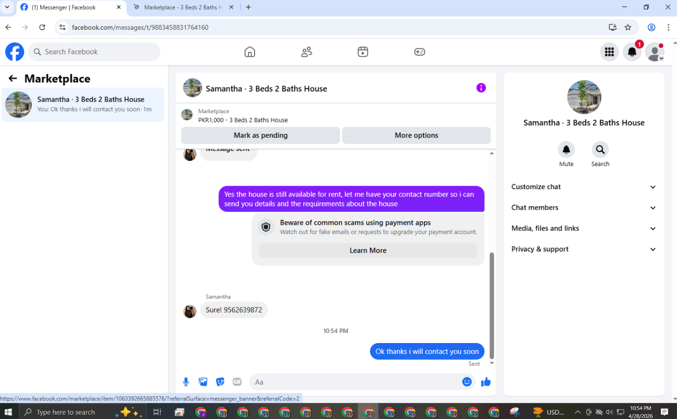The width and height of the screenshot is (677, 419).
Task: Open notifications bell with badge
Action: coord(632,52)
